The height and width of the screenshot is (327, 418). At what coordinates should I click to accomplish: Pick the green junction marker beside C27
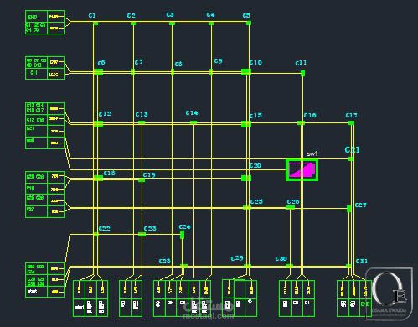click(x=349, y=209)
